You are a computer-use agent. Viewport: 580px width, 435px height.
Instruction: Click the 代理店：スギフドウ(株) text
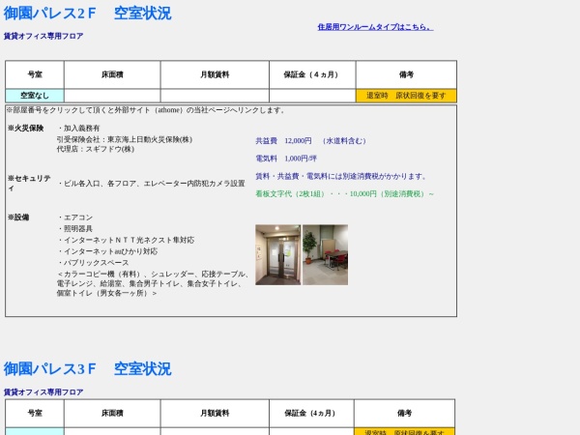coord(96,149)
